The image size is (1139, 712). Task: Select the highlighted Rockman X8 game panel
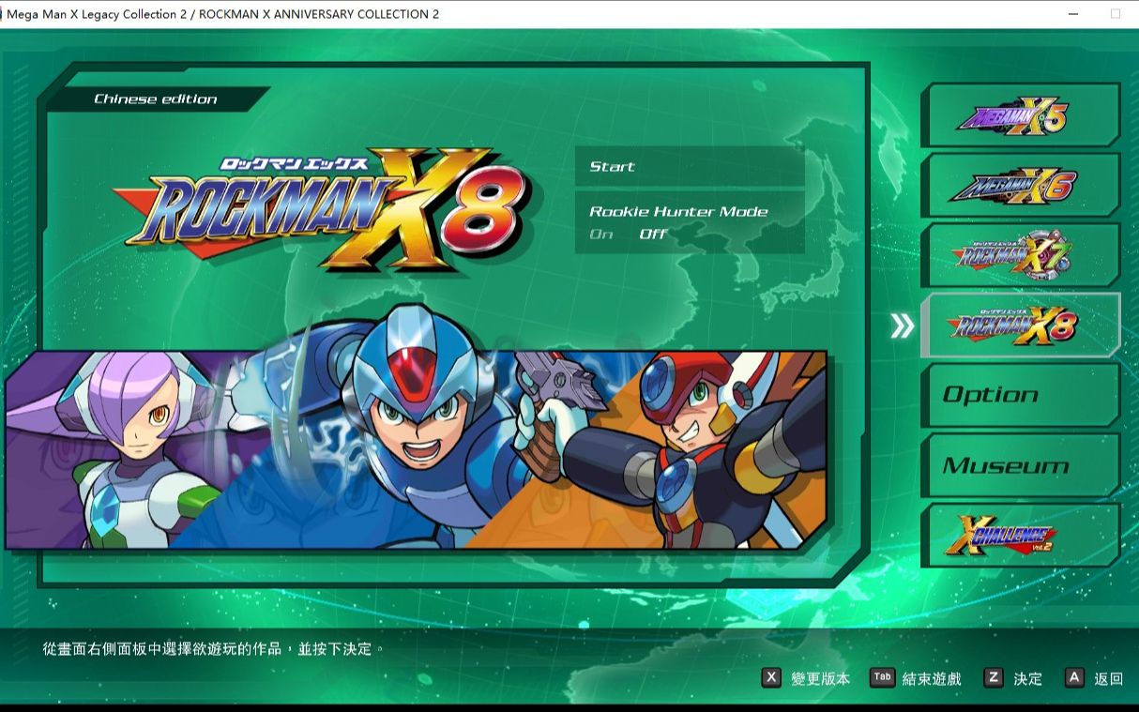point(1021,325)
